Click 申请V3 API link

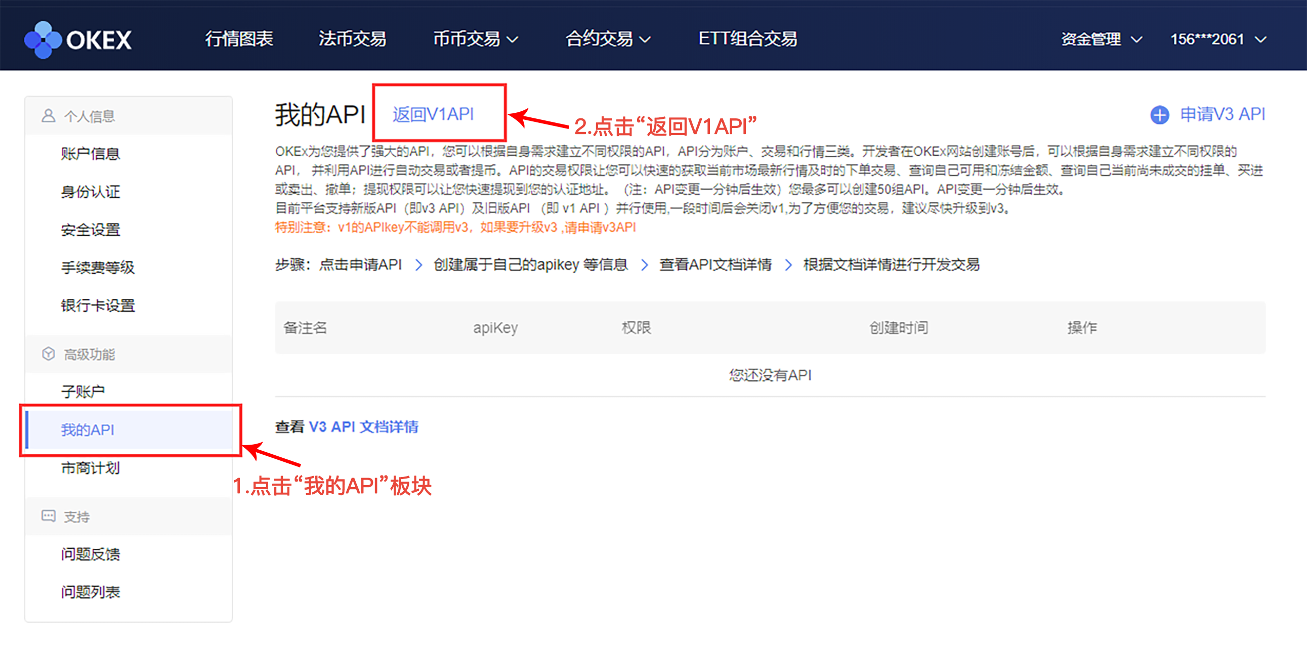(x=1223, y=114)
